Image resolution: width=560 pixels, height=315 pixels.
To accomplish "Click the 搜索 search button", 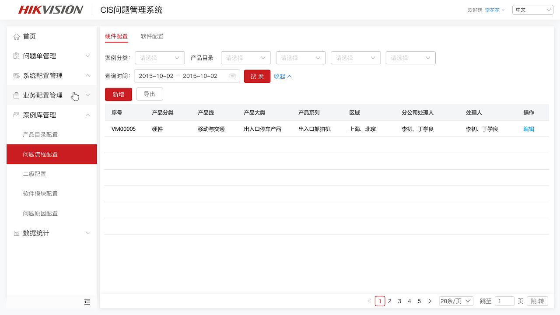I will point(257,76).
